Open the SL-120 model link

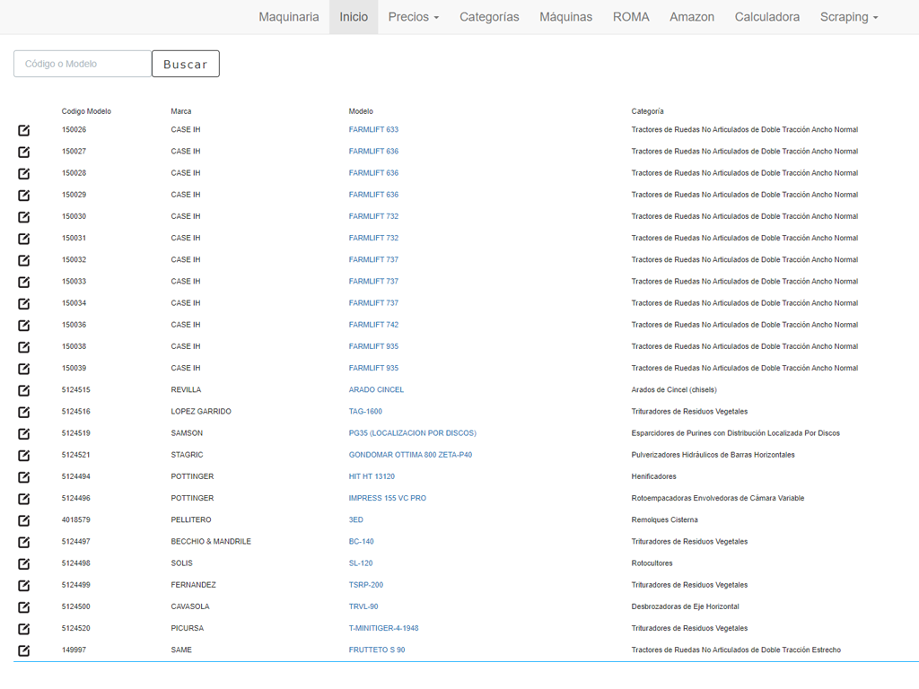[361, 563]
